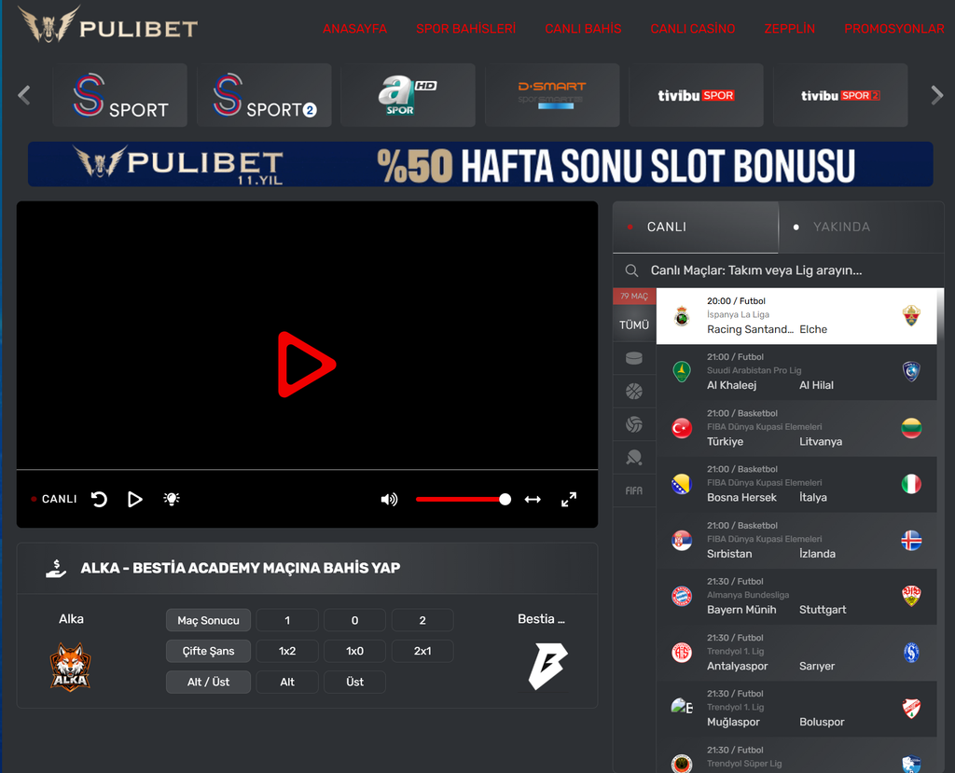Viewport: 955px width, 773px height.
Task: Click the Italy flag icon
Action: click(x=911, y=484)
